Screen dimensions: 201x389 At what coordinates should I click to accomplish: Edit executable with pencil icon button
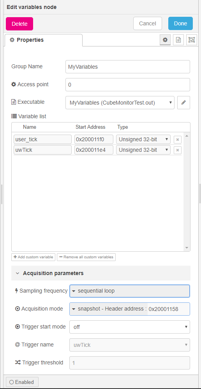(184, 103)
